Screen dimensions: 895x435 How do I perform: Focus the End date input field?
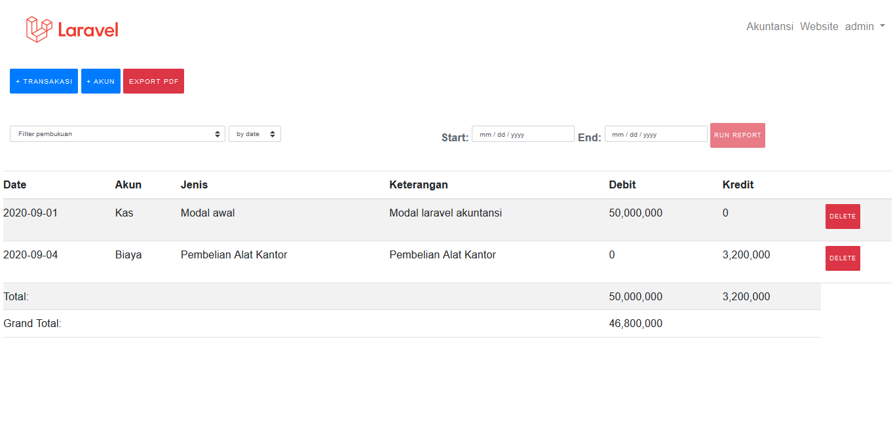pyautogui.click(x=655, y=134)
